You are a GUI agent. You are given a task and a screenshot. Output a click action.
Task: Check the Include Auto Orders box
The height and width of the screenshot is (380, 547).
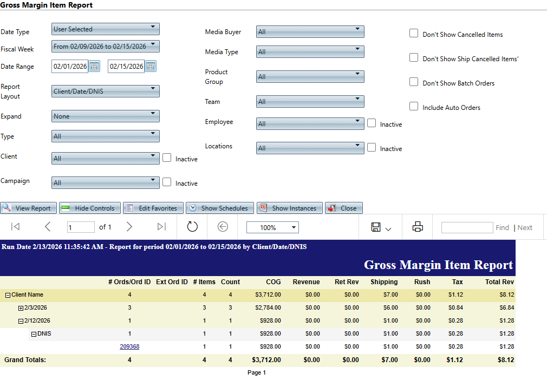pos(414,107)
